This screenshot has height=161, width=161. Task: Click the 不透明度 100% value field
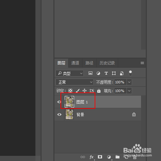click(x=120, y=82)
